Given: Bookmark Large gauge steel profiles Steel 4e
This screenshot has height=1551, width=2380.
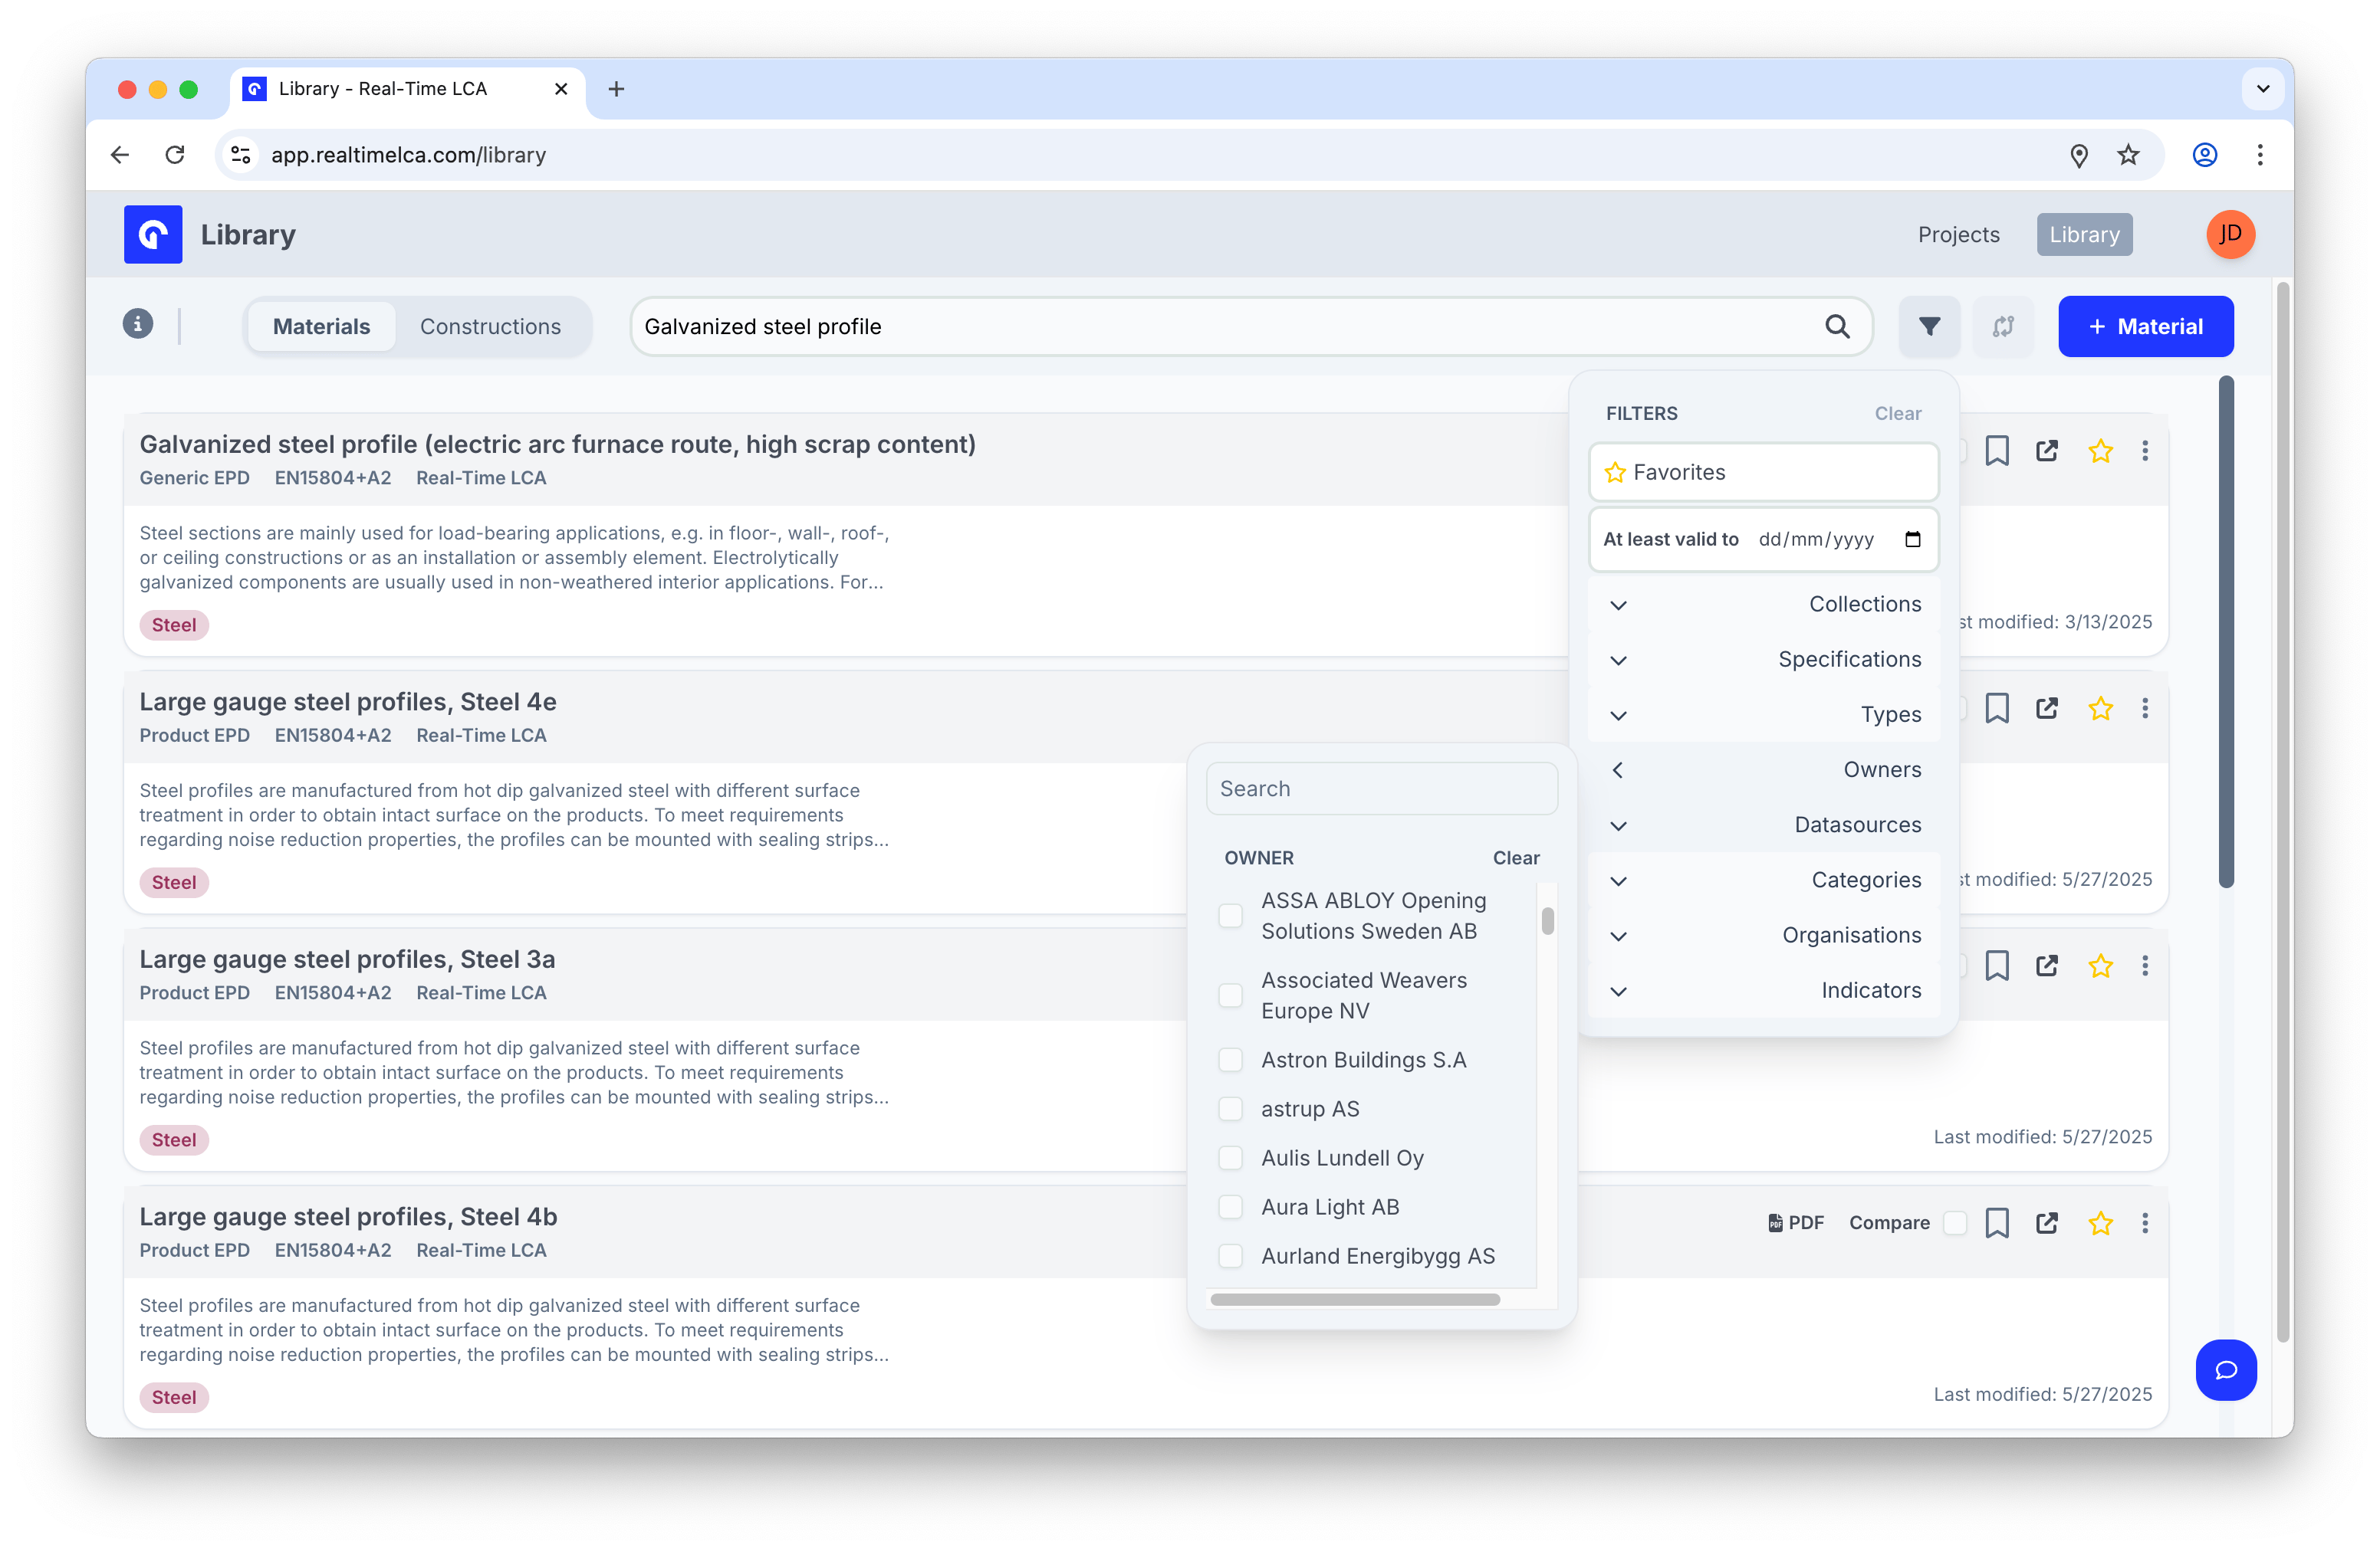Looking at the screenshot, I should [x=1996, y=709].
